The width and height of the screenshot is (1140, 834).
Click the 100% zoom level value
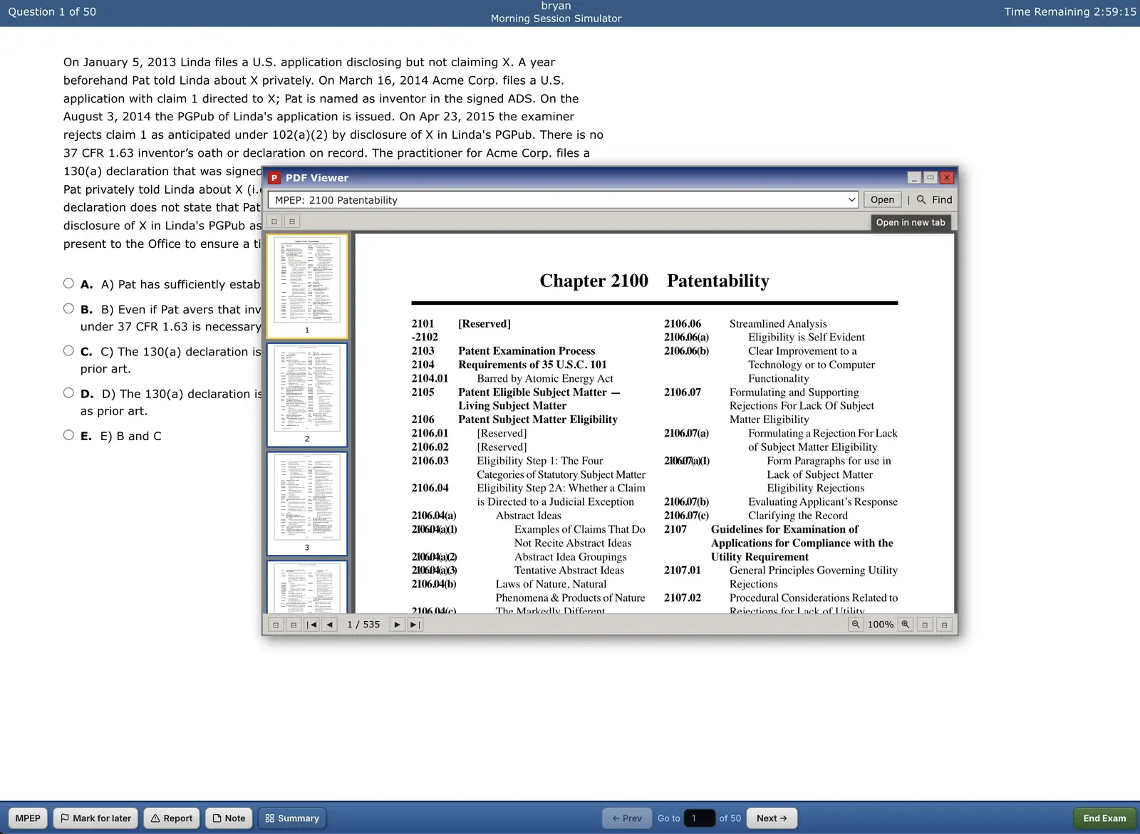click(881, 625)
